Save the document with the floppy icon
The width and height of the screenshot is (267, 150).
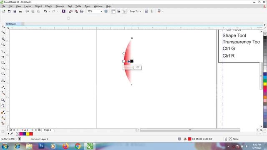tap(15, 11)
